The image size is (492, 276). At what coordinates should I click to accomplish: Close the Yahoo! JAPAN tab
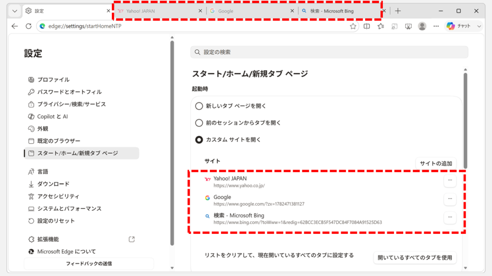pyautogui.click(x=200, y=11)
